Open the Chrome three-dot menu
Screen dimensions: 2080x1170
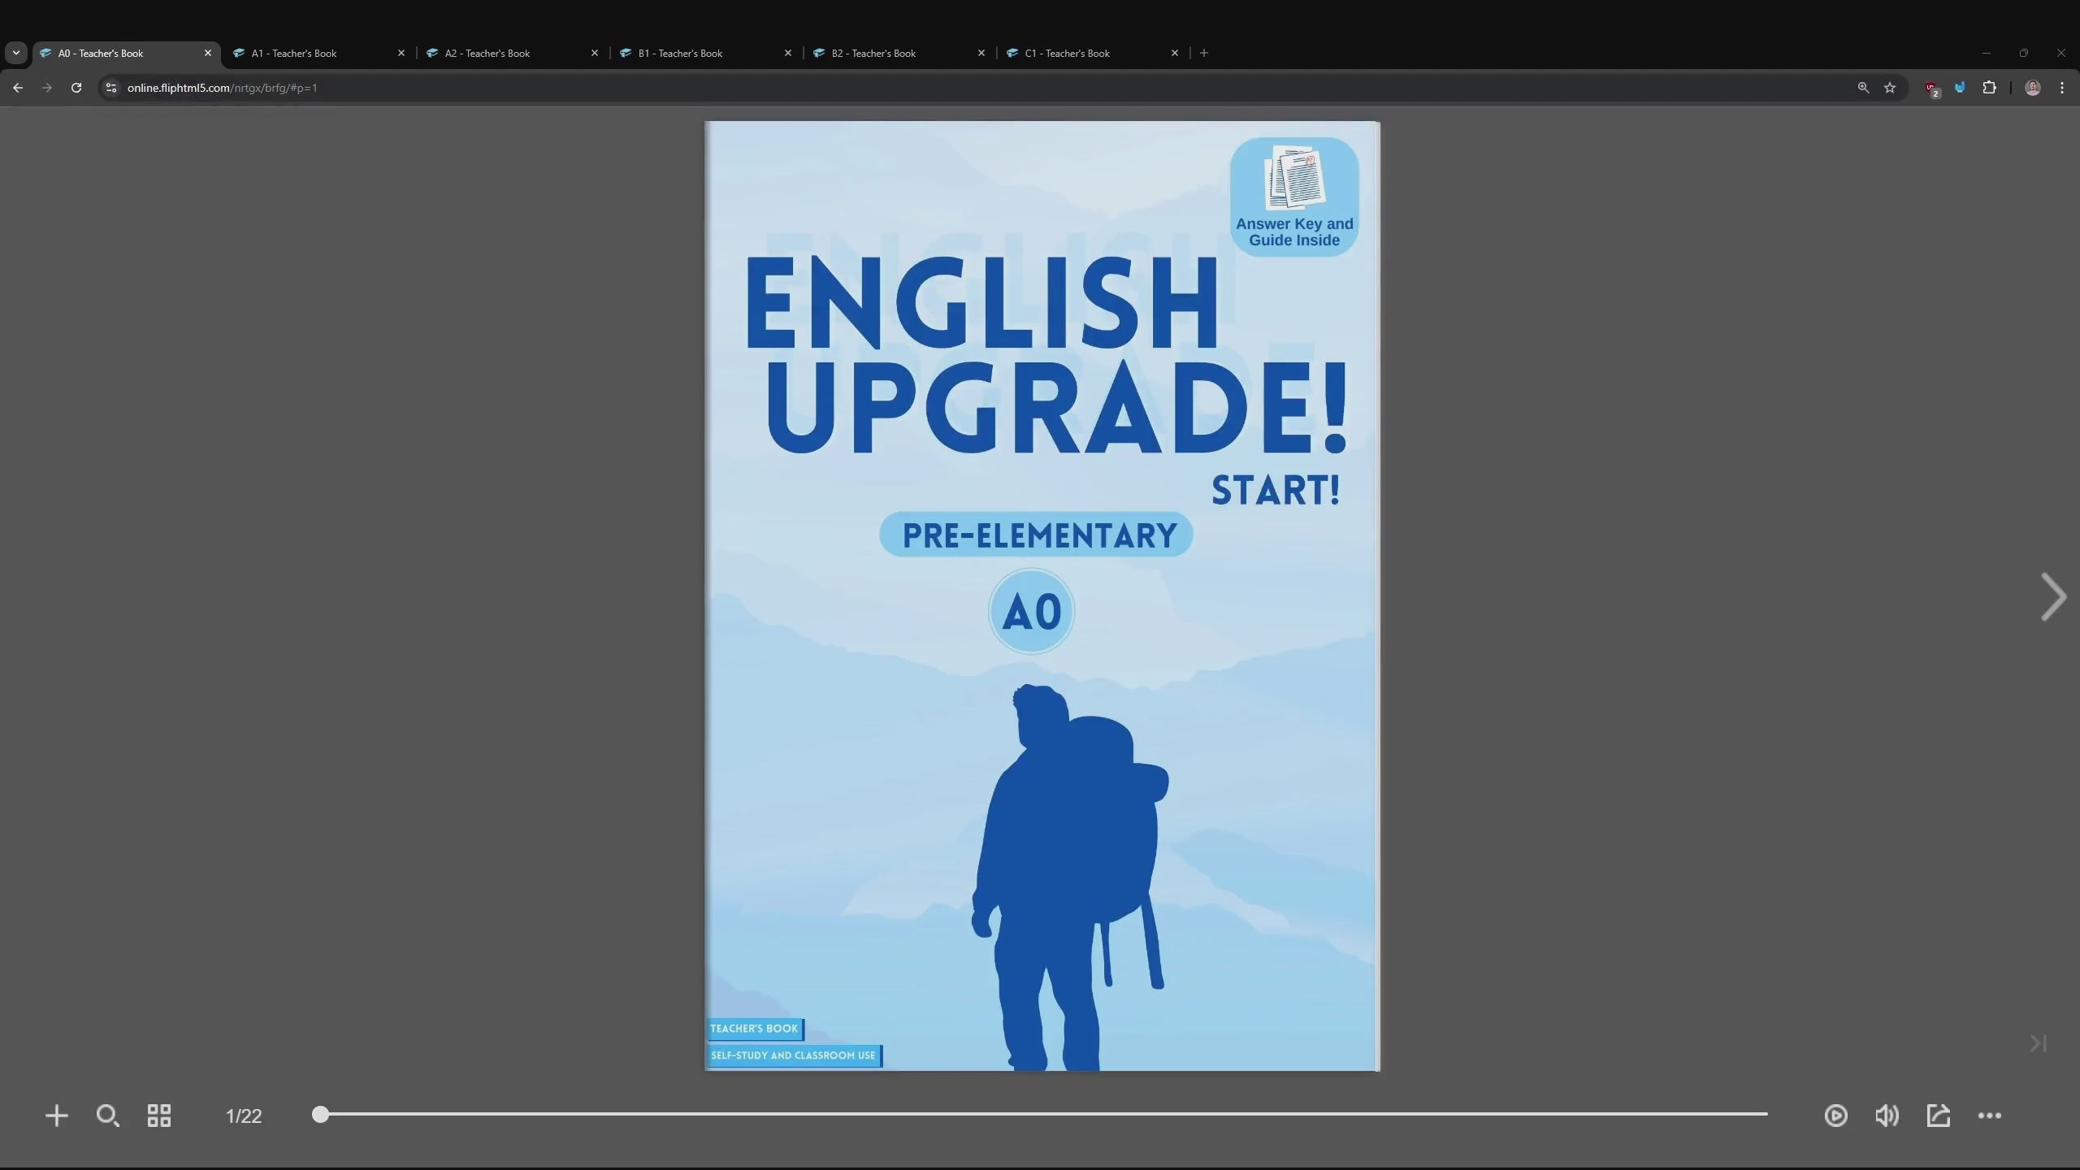click(2062, 88)
